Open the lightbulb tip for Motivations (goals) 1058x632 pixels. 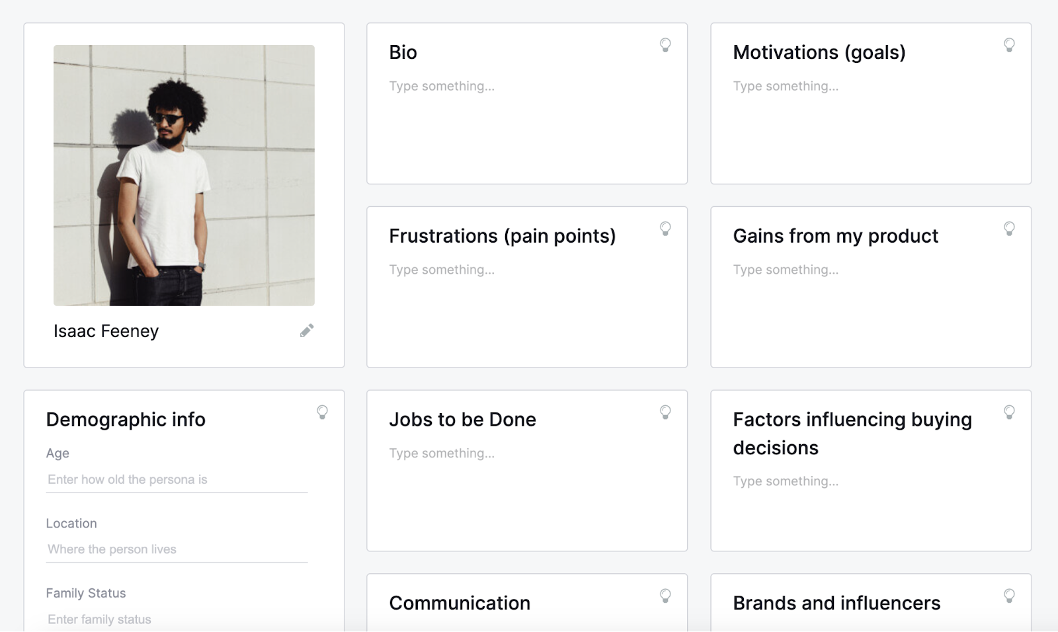click(1009, 45)
